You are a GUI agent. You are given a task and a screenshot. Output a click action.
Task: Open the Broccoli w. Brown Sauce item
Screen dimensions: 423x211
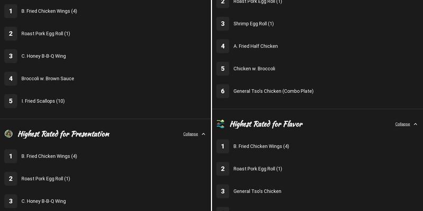(x=48, y=79)
